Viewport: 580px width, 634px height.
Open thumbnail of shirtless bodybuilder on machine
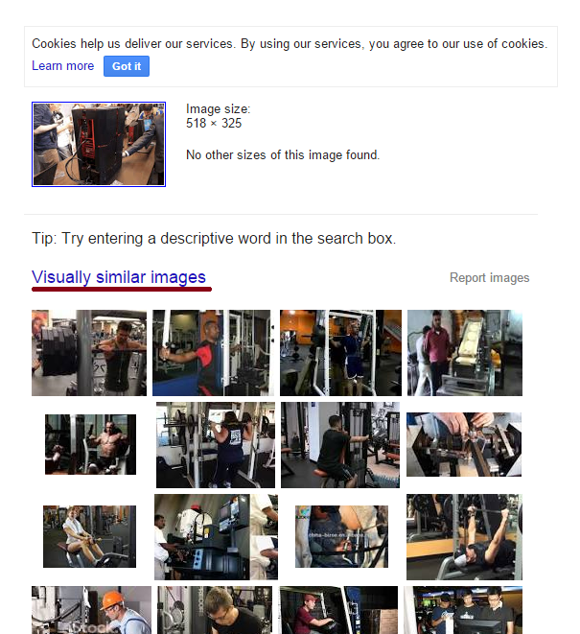point(90,444)
